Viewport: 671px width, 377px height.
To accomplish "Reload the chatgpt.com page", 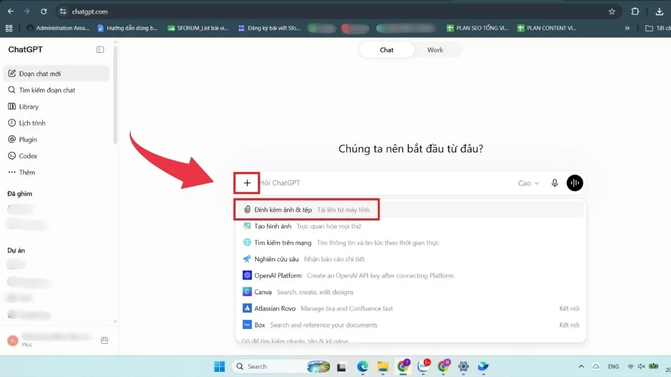I will pyautogui.click(x=44, y=11).
